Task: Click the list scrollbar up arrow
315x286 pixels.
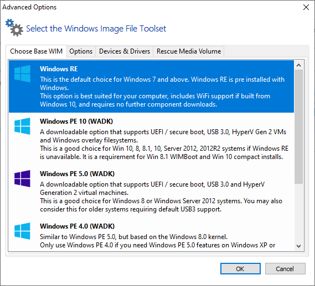Action: click(299, 65)
